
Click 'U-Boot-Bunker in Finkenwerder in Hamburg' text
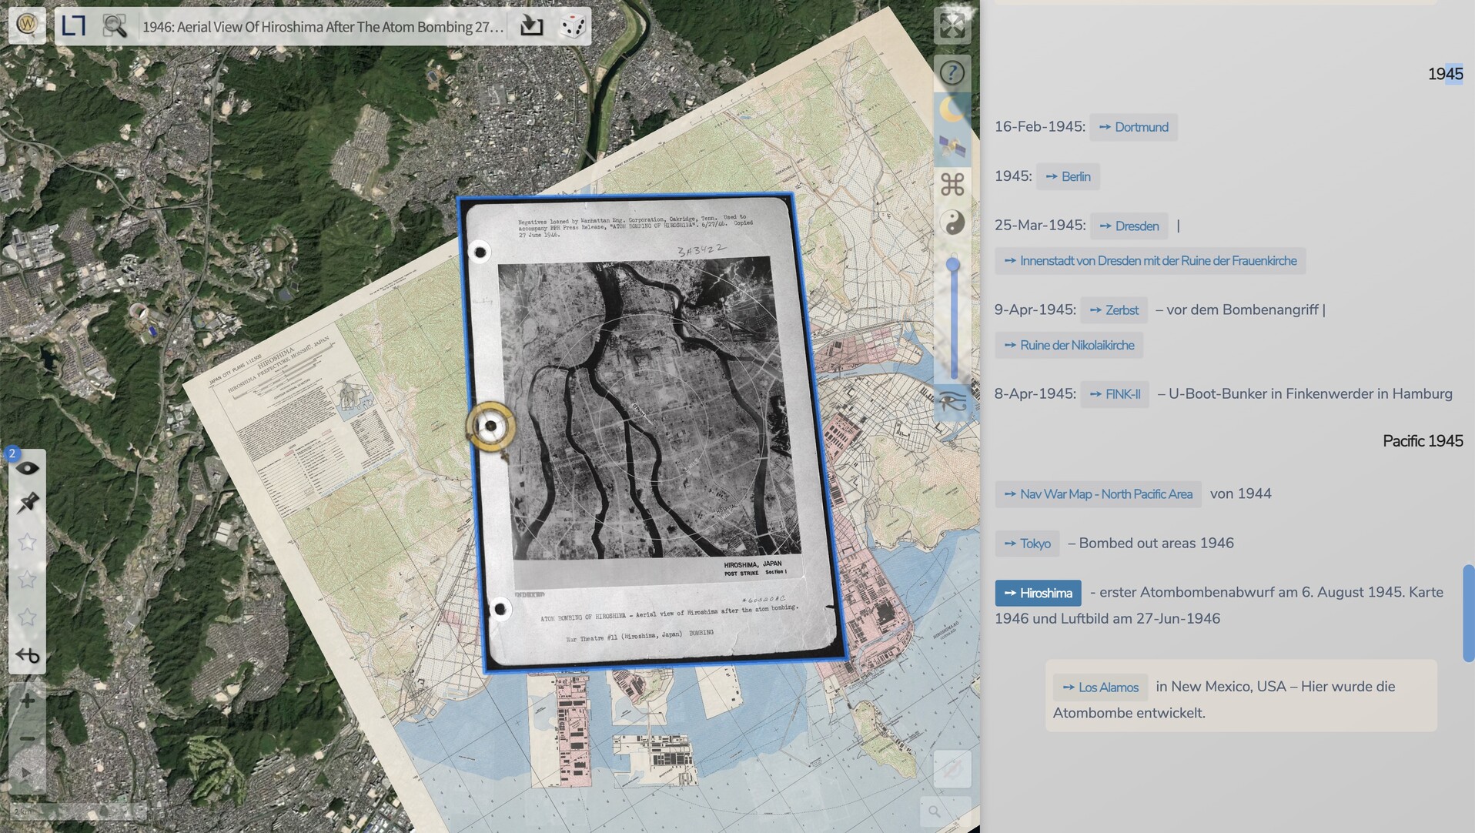click(x=1310, y=393)
